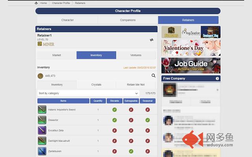The height and width of the screenshot is (157, 252).
Task: Click the Zantetsuken item icon
Action: [x=42, y=151]
